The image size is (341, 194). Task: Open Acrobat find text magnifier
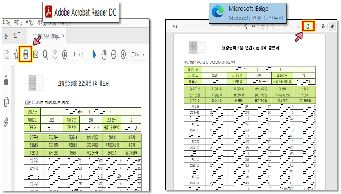pos(45,55)
